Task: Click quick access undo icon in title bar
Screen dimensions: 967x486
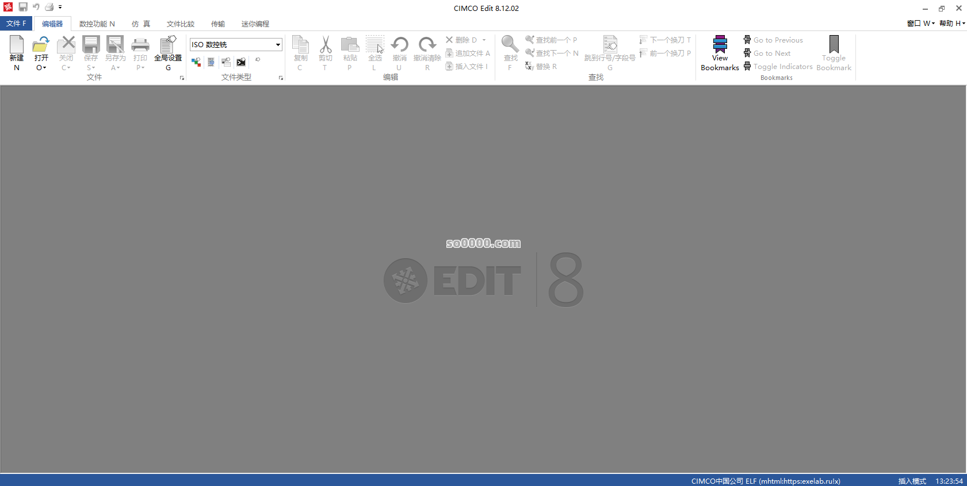Action: coord(36,7)
